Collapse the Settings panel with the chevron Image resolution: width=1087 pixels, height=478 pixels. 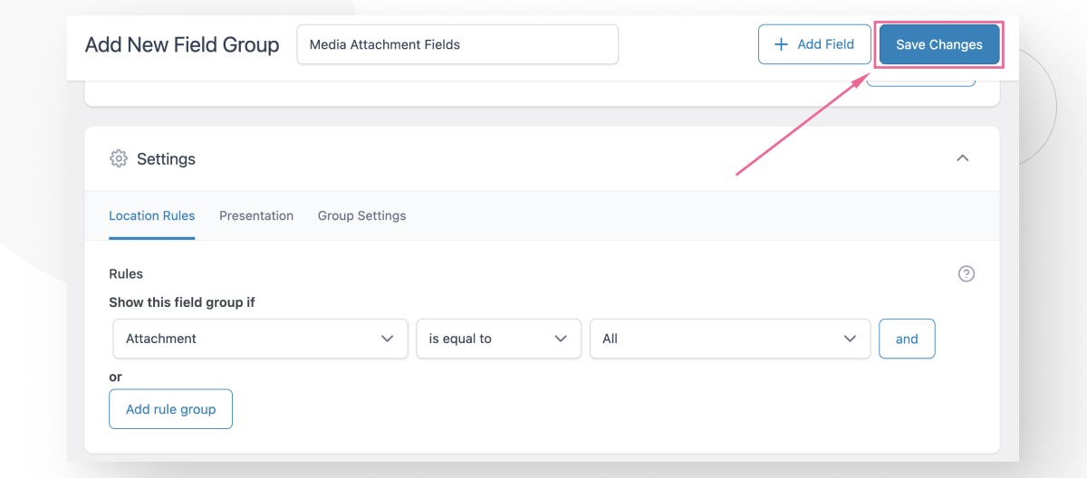pos(963,158)
